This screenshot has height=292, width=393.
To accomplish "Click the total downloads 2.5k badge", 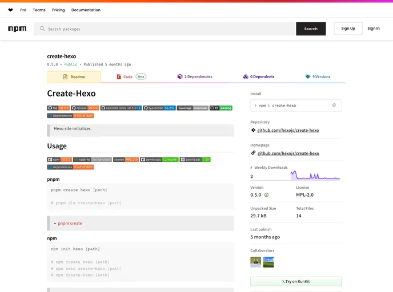I will pos(195,159).
